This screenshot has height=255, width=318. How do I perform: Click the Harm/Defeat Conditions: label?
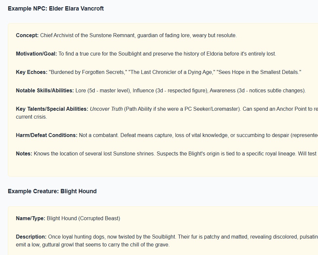[x=47, y=135]
